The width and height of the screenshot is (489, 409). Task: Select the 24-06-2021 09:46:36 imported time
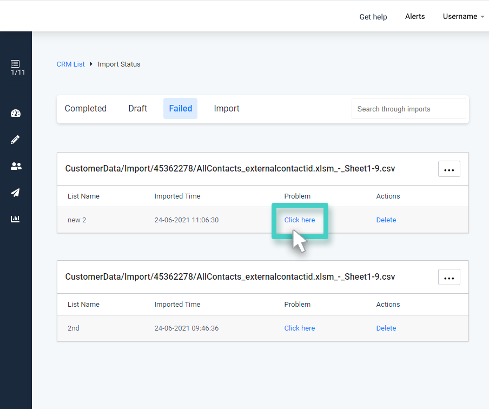tap(187, 328)
